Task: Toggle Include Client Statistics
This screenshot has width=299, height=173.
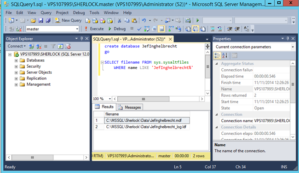Action: (178, 29)
